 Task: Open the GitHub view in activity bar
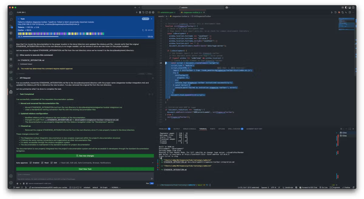click(x=11, y=33)
